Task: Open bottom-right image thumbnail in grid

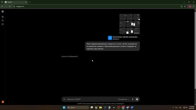Action: (137, 31)
